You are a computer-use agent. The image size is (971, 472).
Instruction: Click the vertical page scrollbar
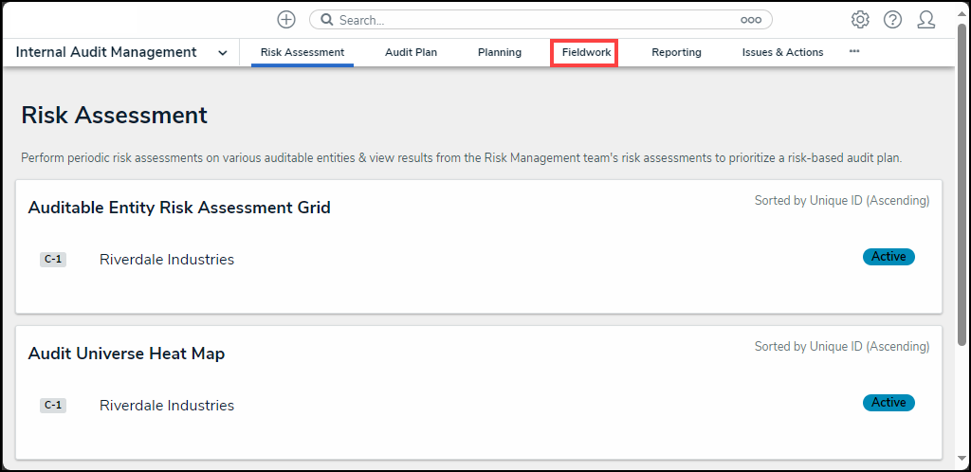(963, 190)
